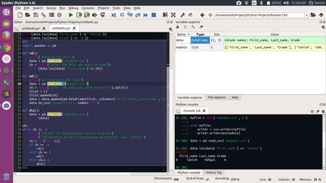Open the Run menu
Viewport: 326px width, 183px height.
62,8
